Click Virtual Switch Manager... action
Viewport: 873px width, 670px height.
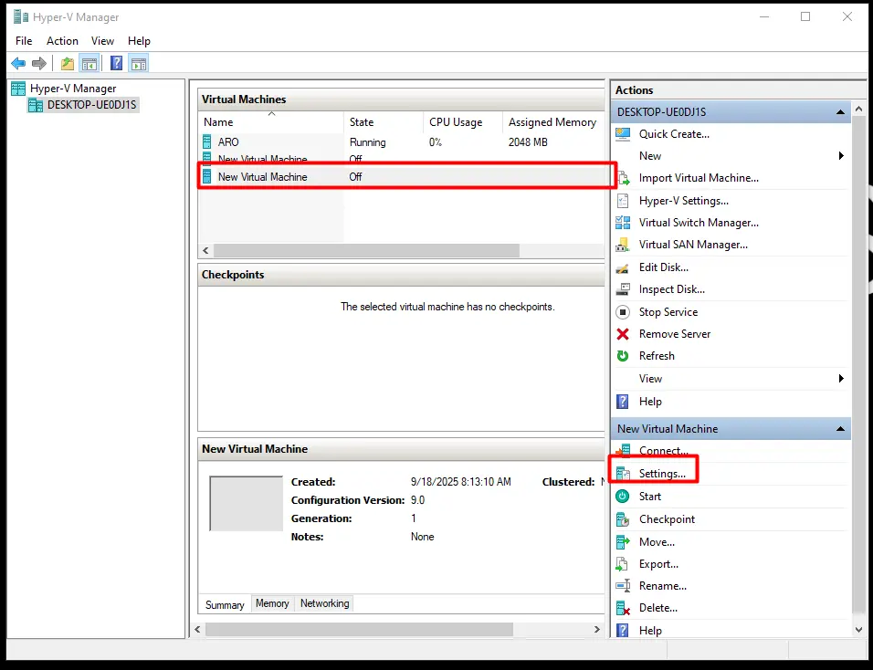(699, 223)
